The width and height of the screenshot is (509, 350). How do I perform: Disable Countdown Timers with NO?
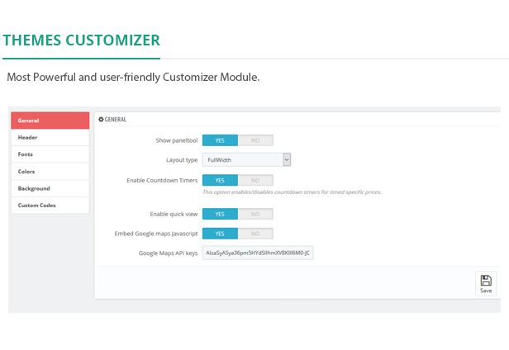[x=255, y=180]
